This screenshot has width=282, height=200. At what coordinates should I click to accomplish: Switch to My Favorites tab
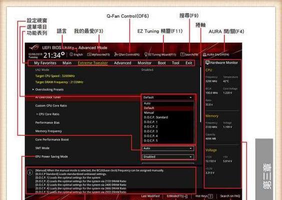coord(45,63)
